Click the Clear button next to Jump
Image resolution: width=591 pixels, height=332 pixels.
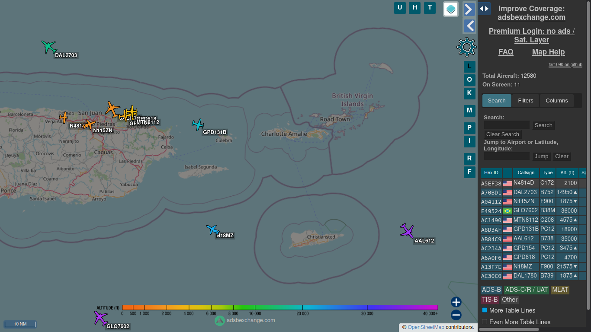562,156
